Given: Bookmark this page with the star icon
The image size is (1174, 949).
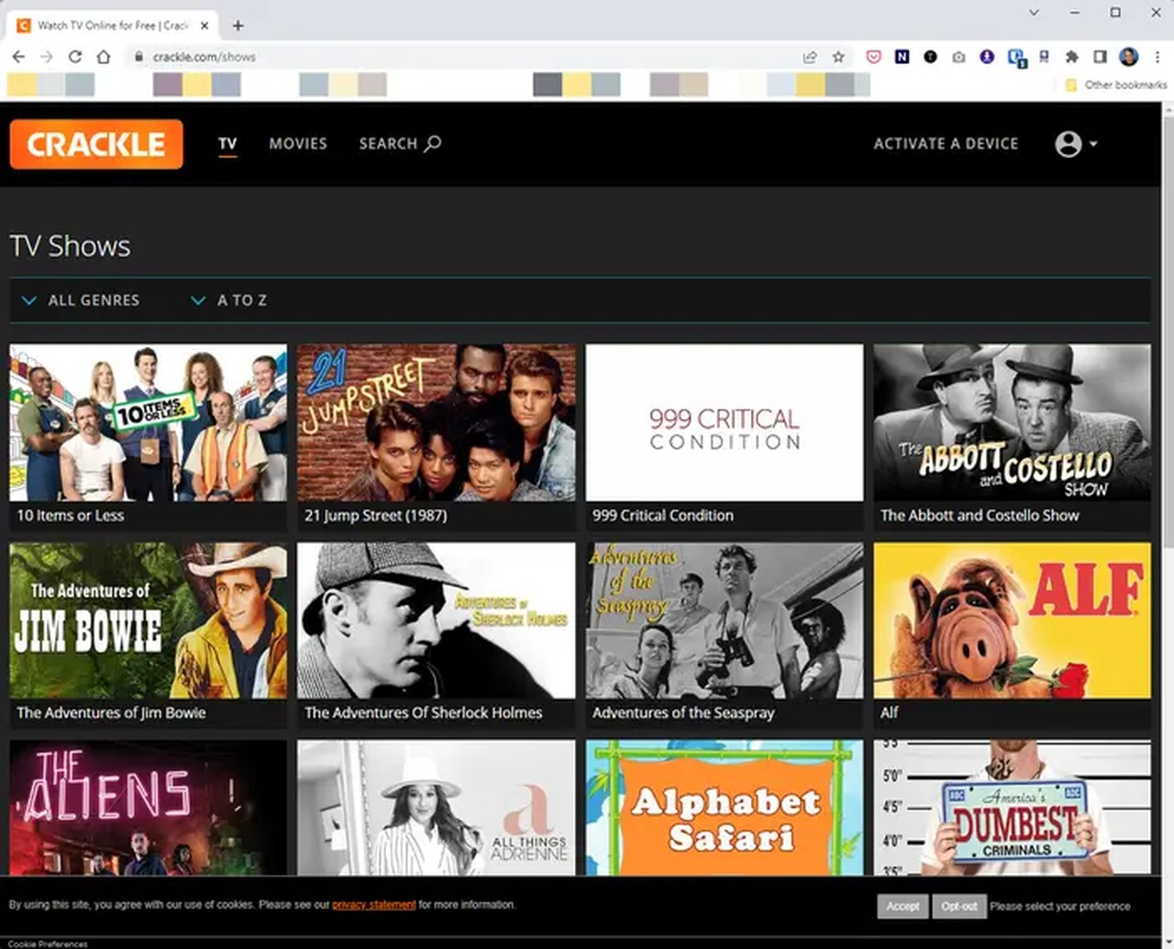Looking at the screenshot, I should coord(838,57).
